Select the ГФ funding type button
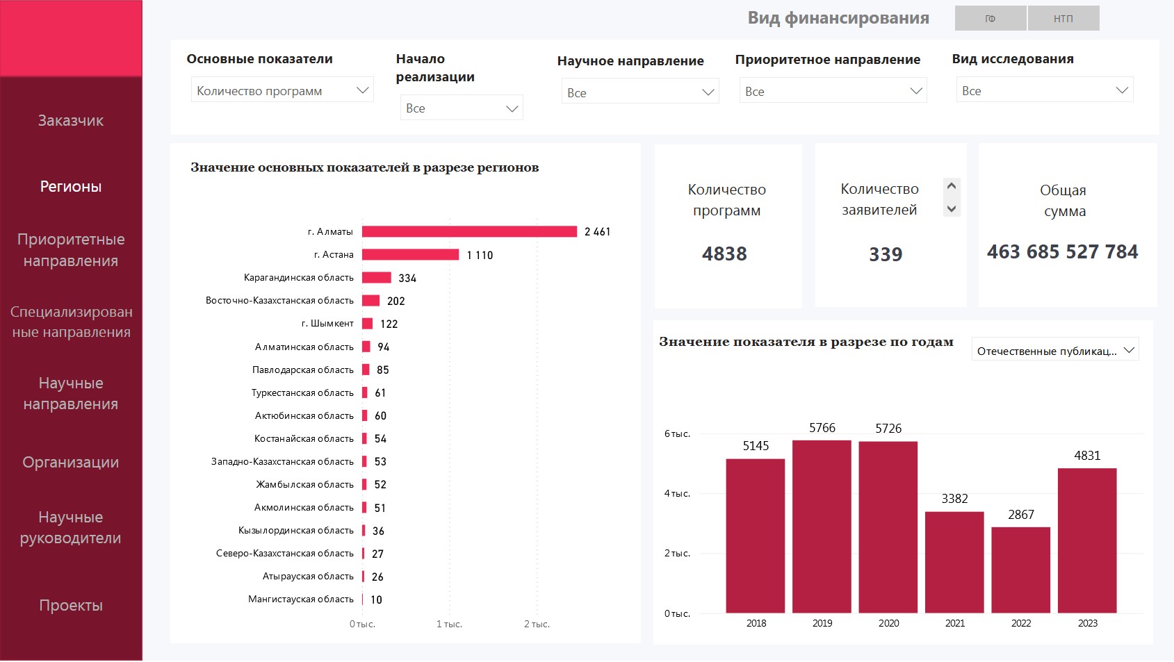Image resolution: width=1174 pixels, height=662 pixels. tap(990, 19)
